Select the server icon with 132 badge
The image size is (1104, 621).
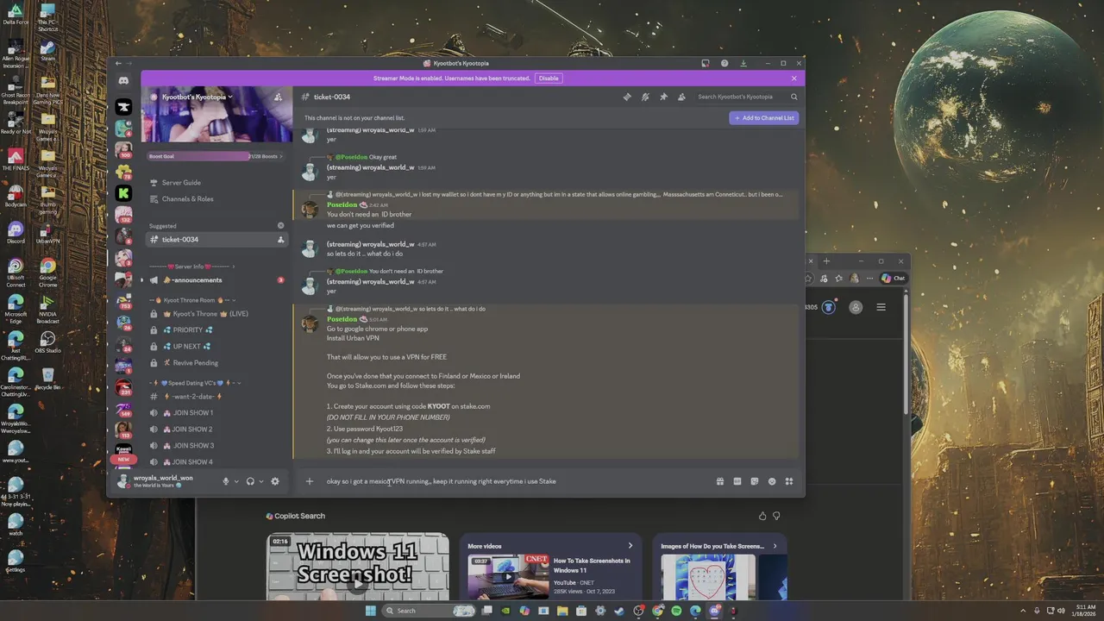(x=123, y=215)
